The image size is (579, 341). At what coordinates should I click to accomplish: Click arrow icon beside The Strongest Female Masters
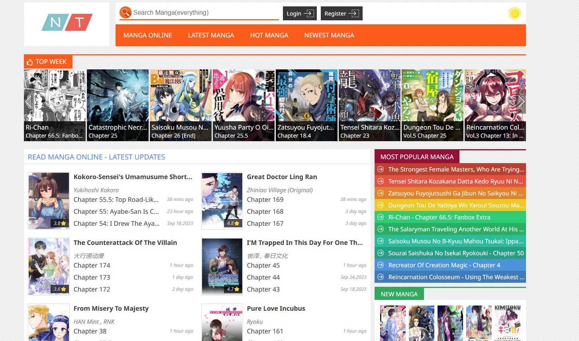[381, 169]
